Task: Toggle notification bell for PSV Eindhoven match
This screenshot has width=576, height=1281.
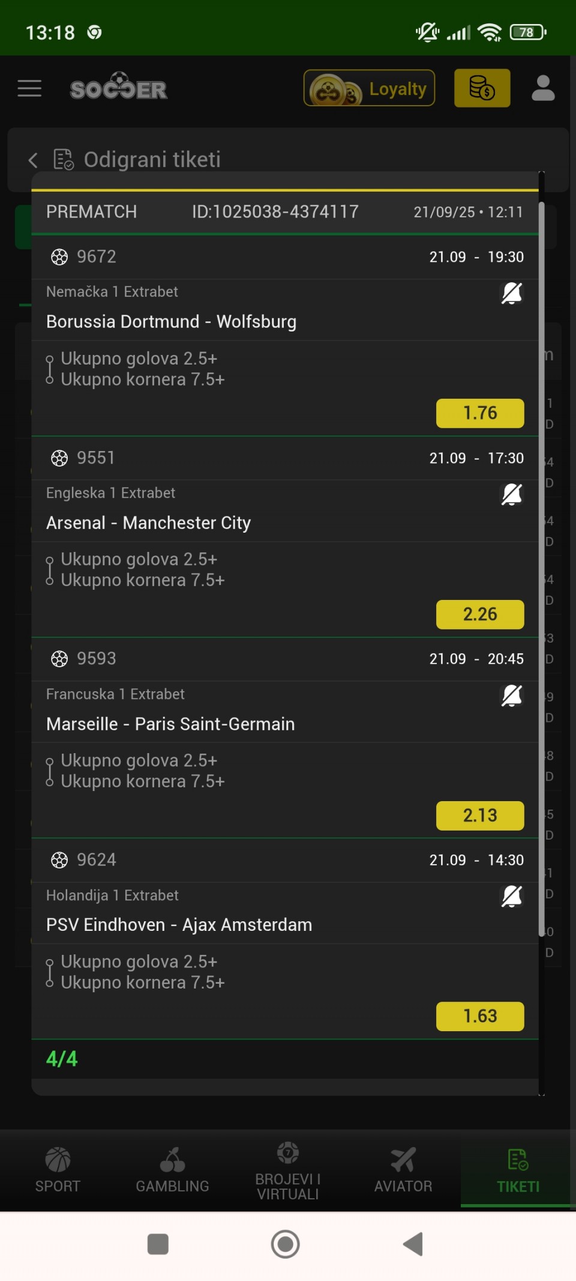Action: pos(511,897)
